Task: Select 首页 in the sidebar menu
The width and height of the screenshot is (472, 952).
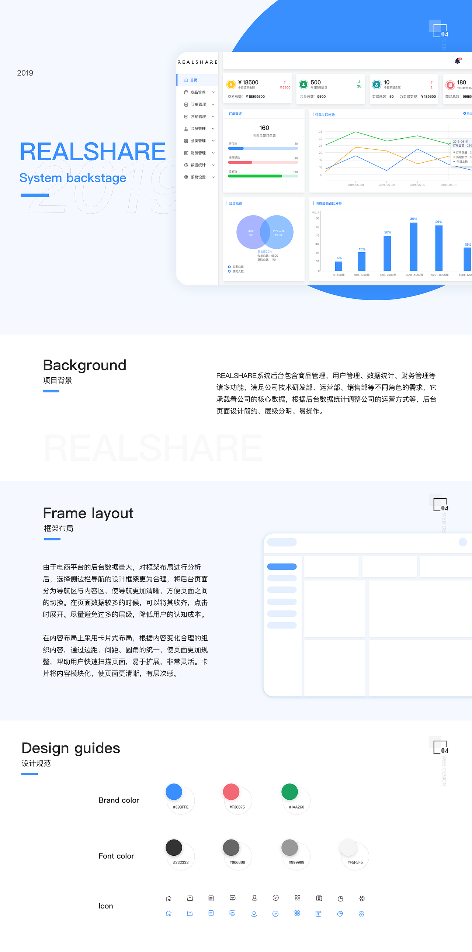Action: coord(197,80)
